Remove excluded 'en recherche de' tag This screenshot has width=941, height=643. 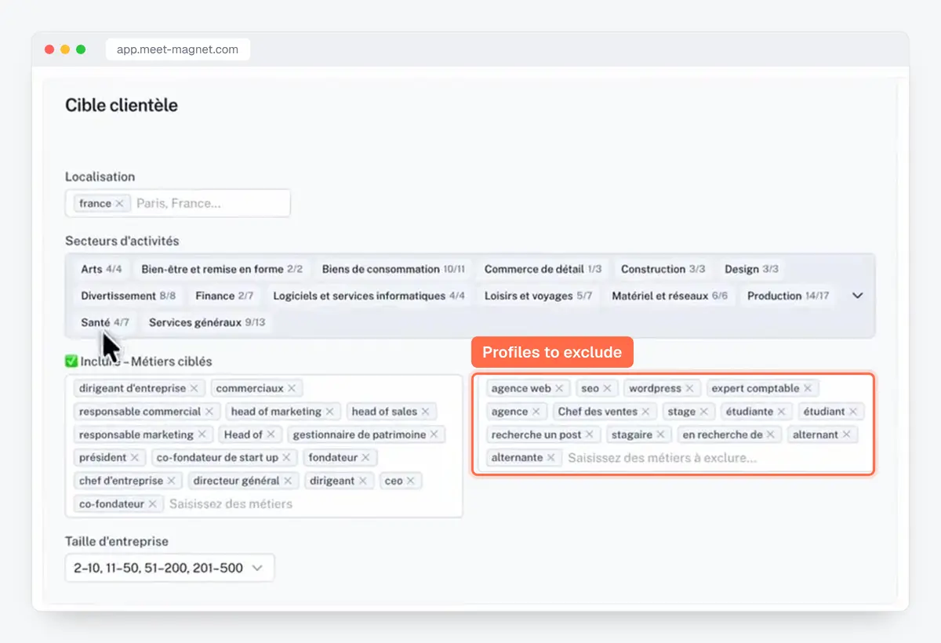[770, 434]
